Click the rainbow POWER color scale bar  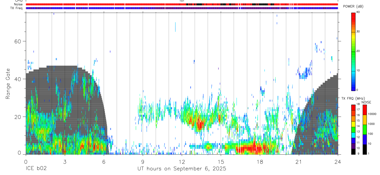point(353,51)
